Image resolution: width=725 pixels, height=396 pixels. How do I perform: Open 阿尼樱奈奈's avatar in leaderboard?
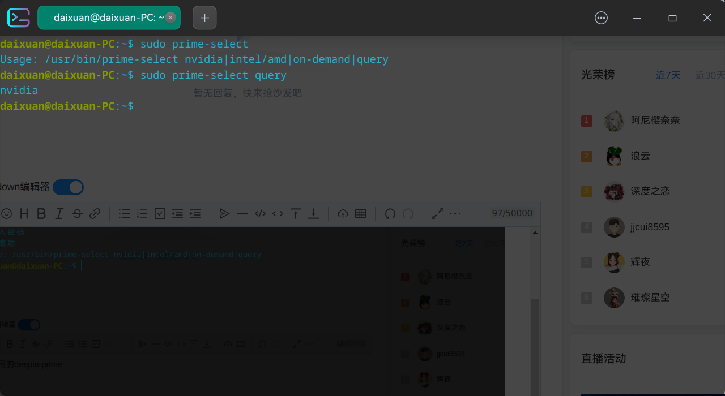(x=614, y=120)
